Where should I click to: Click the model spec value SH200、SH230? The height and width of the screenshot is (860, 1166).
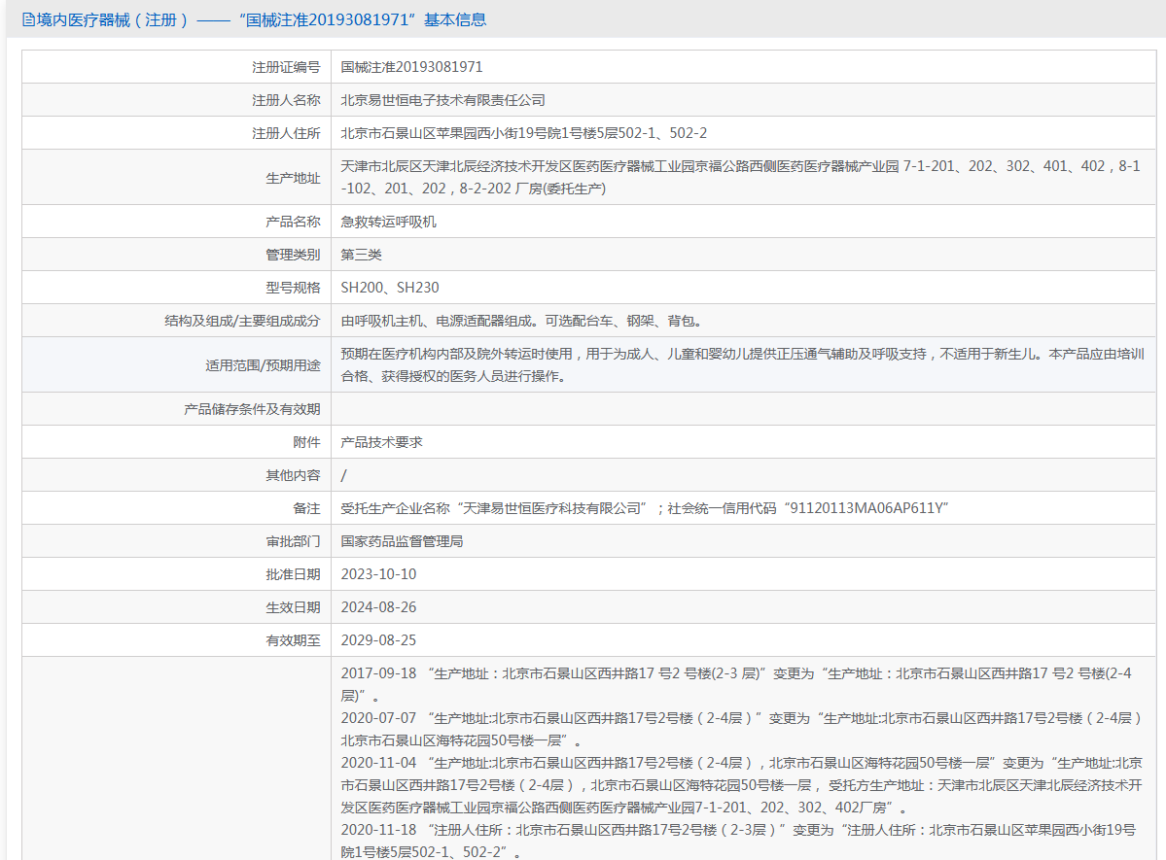click(x=389, y=288)
